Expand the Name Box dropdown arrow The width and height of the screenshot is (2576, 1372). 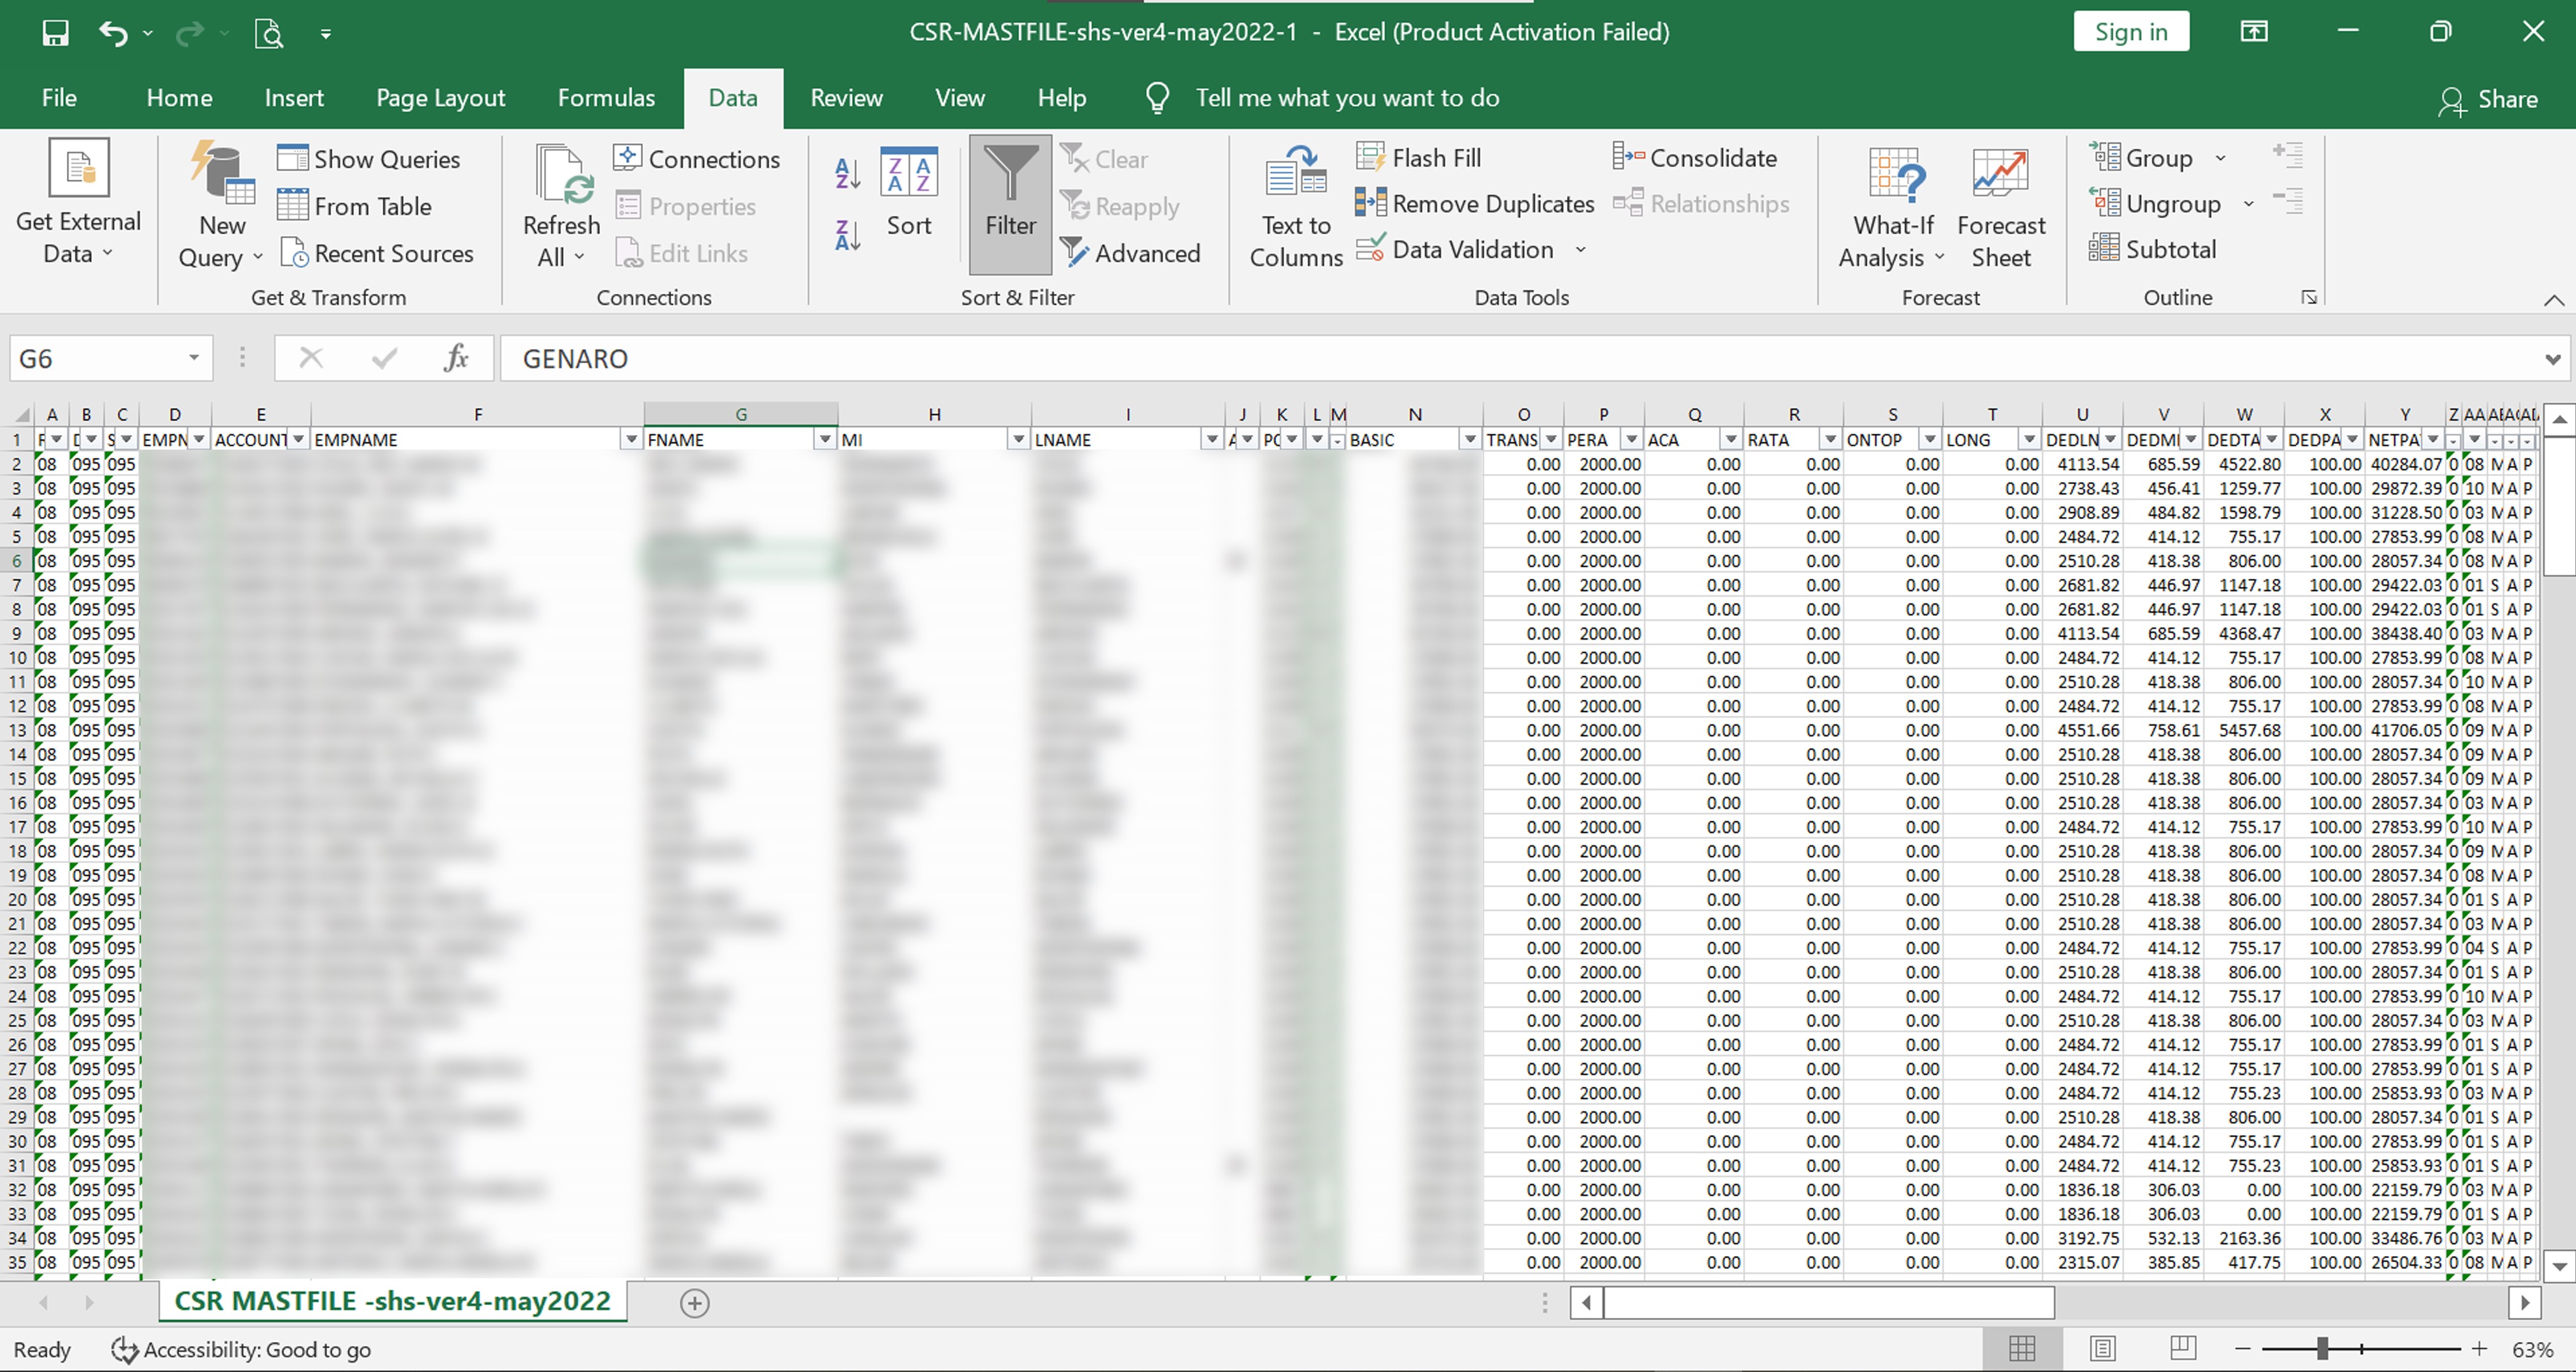194,358
